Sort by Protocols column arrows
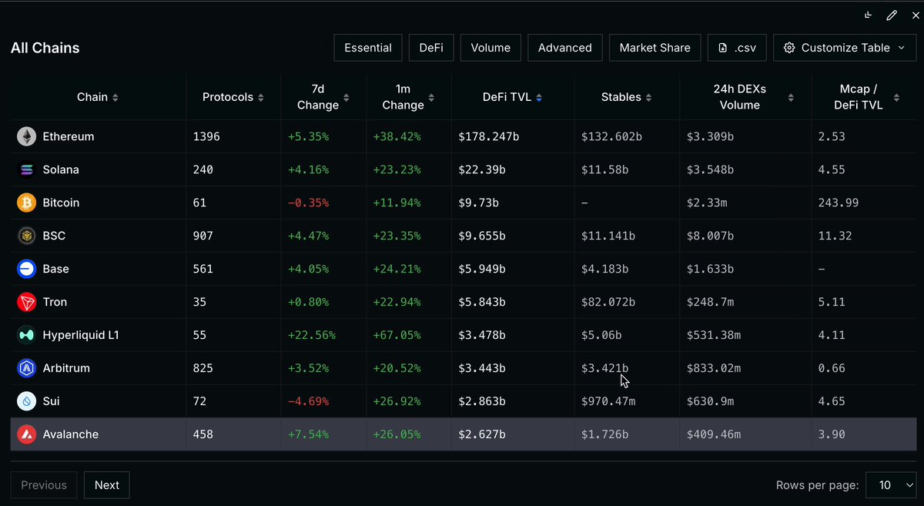 tap(261, 98)
